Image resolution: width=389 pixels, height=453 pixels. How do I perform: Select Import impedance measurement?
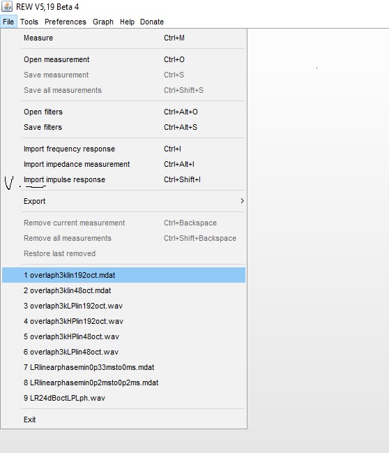(x=123, y=164)
